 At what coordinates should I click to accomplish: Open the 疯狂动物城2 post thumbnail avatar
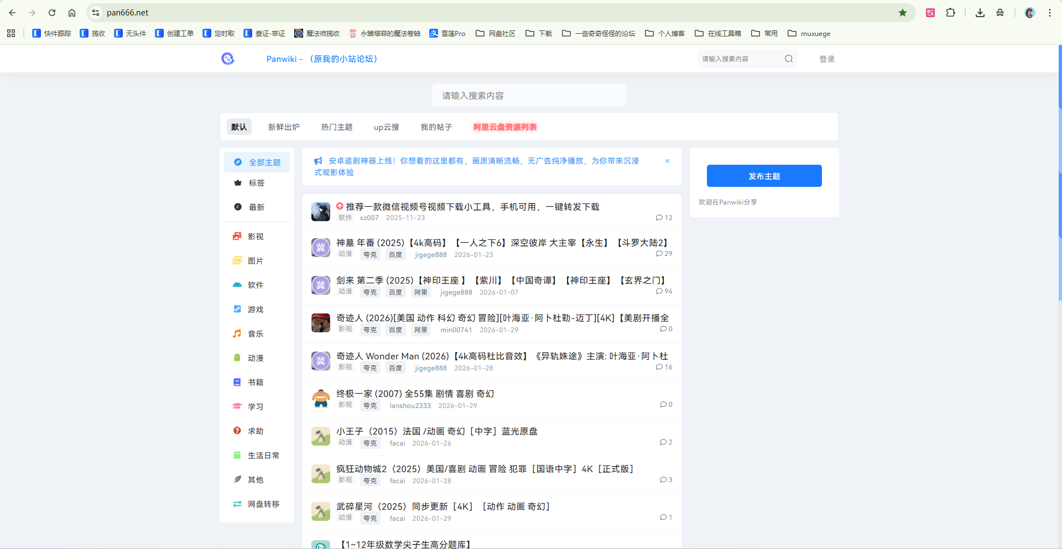pyautogui.click(x=321, y=474)
